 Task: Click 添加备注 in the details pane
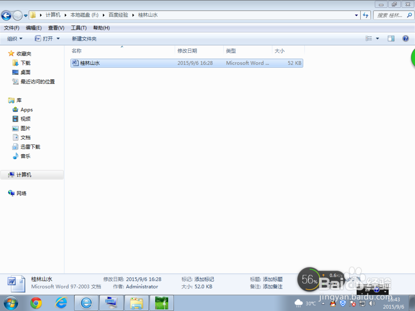pos(273,287)
